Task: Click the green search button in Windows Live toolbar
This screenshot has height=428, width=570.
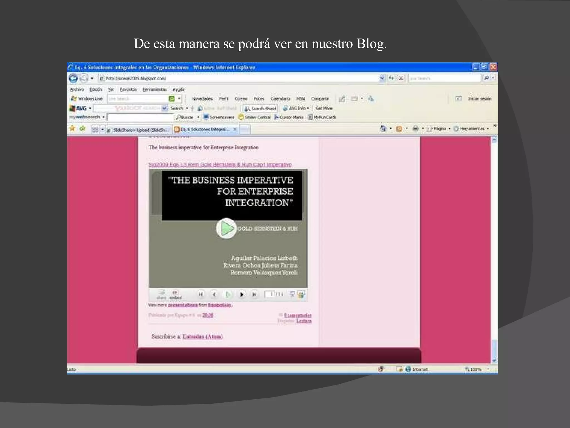Action: click(x=172, y=99)
